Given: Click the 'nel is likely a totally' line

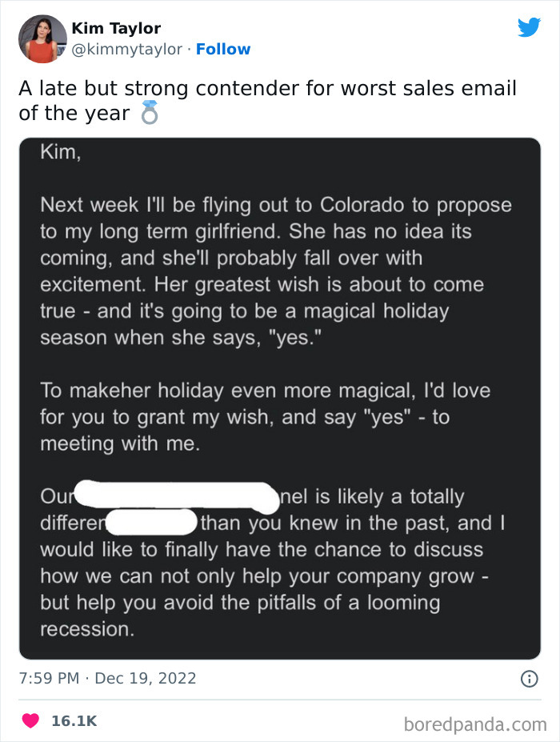Looking at the screenshot, I should (x=370, y=496).
